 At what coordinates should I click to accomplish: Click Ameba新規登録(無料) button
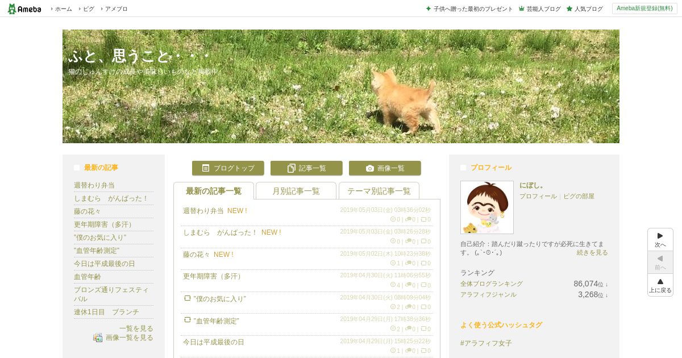click(644, 9)
